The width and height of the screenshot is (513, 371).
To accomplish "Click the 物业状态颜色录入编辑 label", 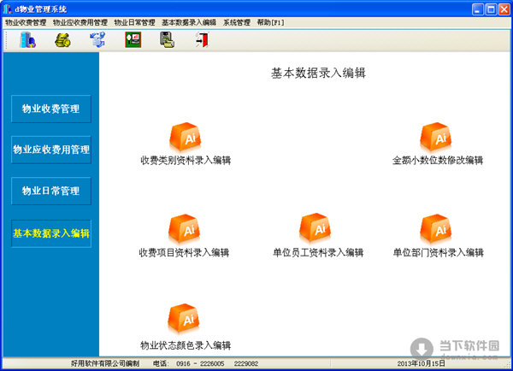I will (186, 345).
